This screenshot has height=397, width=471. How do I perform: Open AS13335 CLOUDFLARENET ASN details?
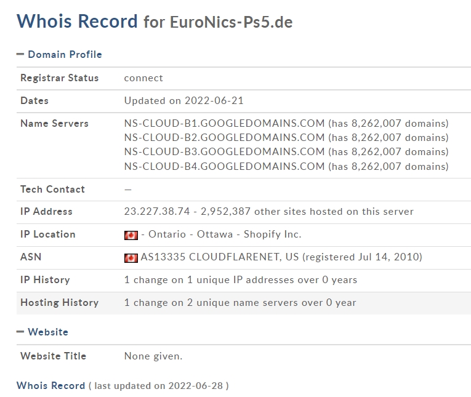click(x=220, y=257)
